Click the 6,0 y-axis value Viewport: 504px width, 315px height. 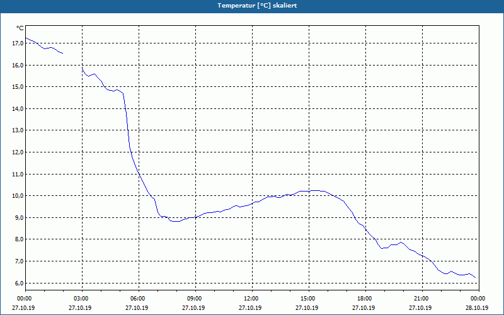point(19,283)
